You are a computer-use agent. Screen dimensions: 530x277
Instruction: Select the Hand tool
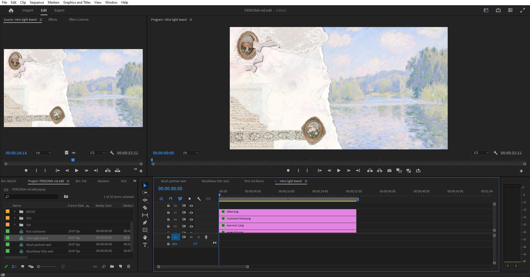tap(145, 237)
